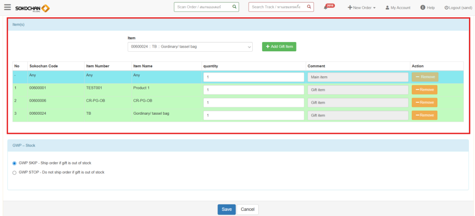Screen dimensions: 475x216
Task: Remove the Gordinary/ tassel bag row
Action: tap(424, 115)
